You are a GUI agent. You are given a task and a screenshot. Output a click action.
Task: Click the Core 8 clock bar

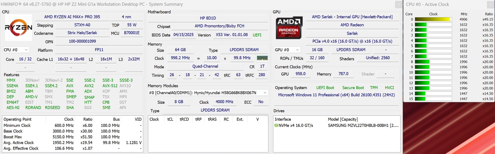click(x=433, y=62)
